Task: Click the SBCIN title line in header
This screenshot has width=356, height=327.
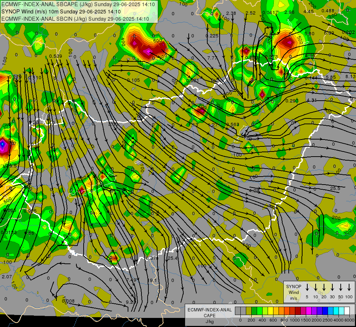Action: tap(75, 19)
